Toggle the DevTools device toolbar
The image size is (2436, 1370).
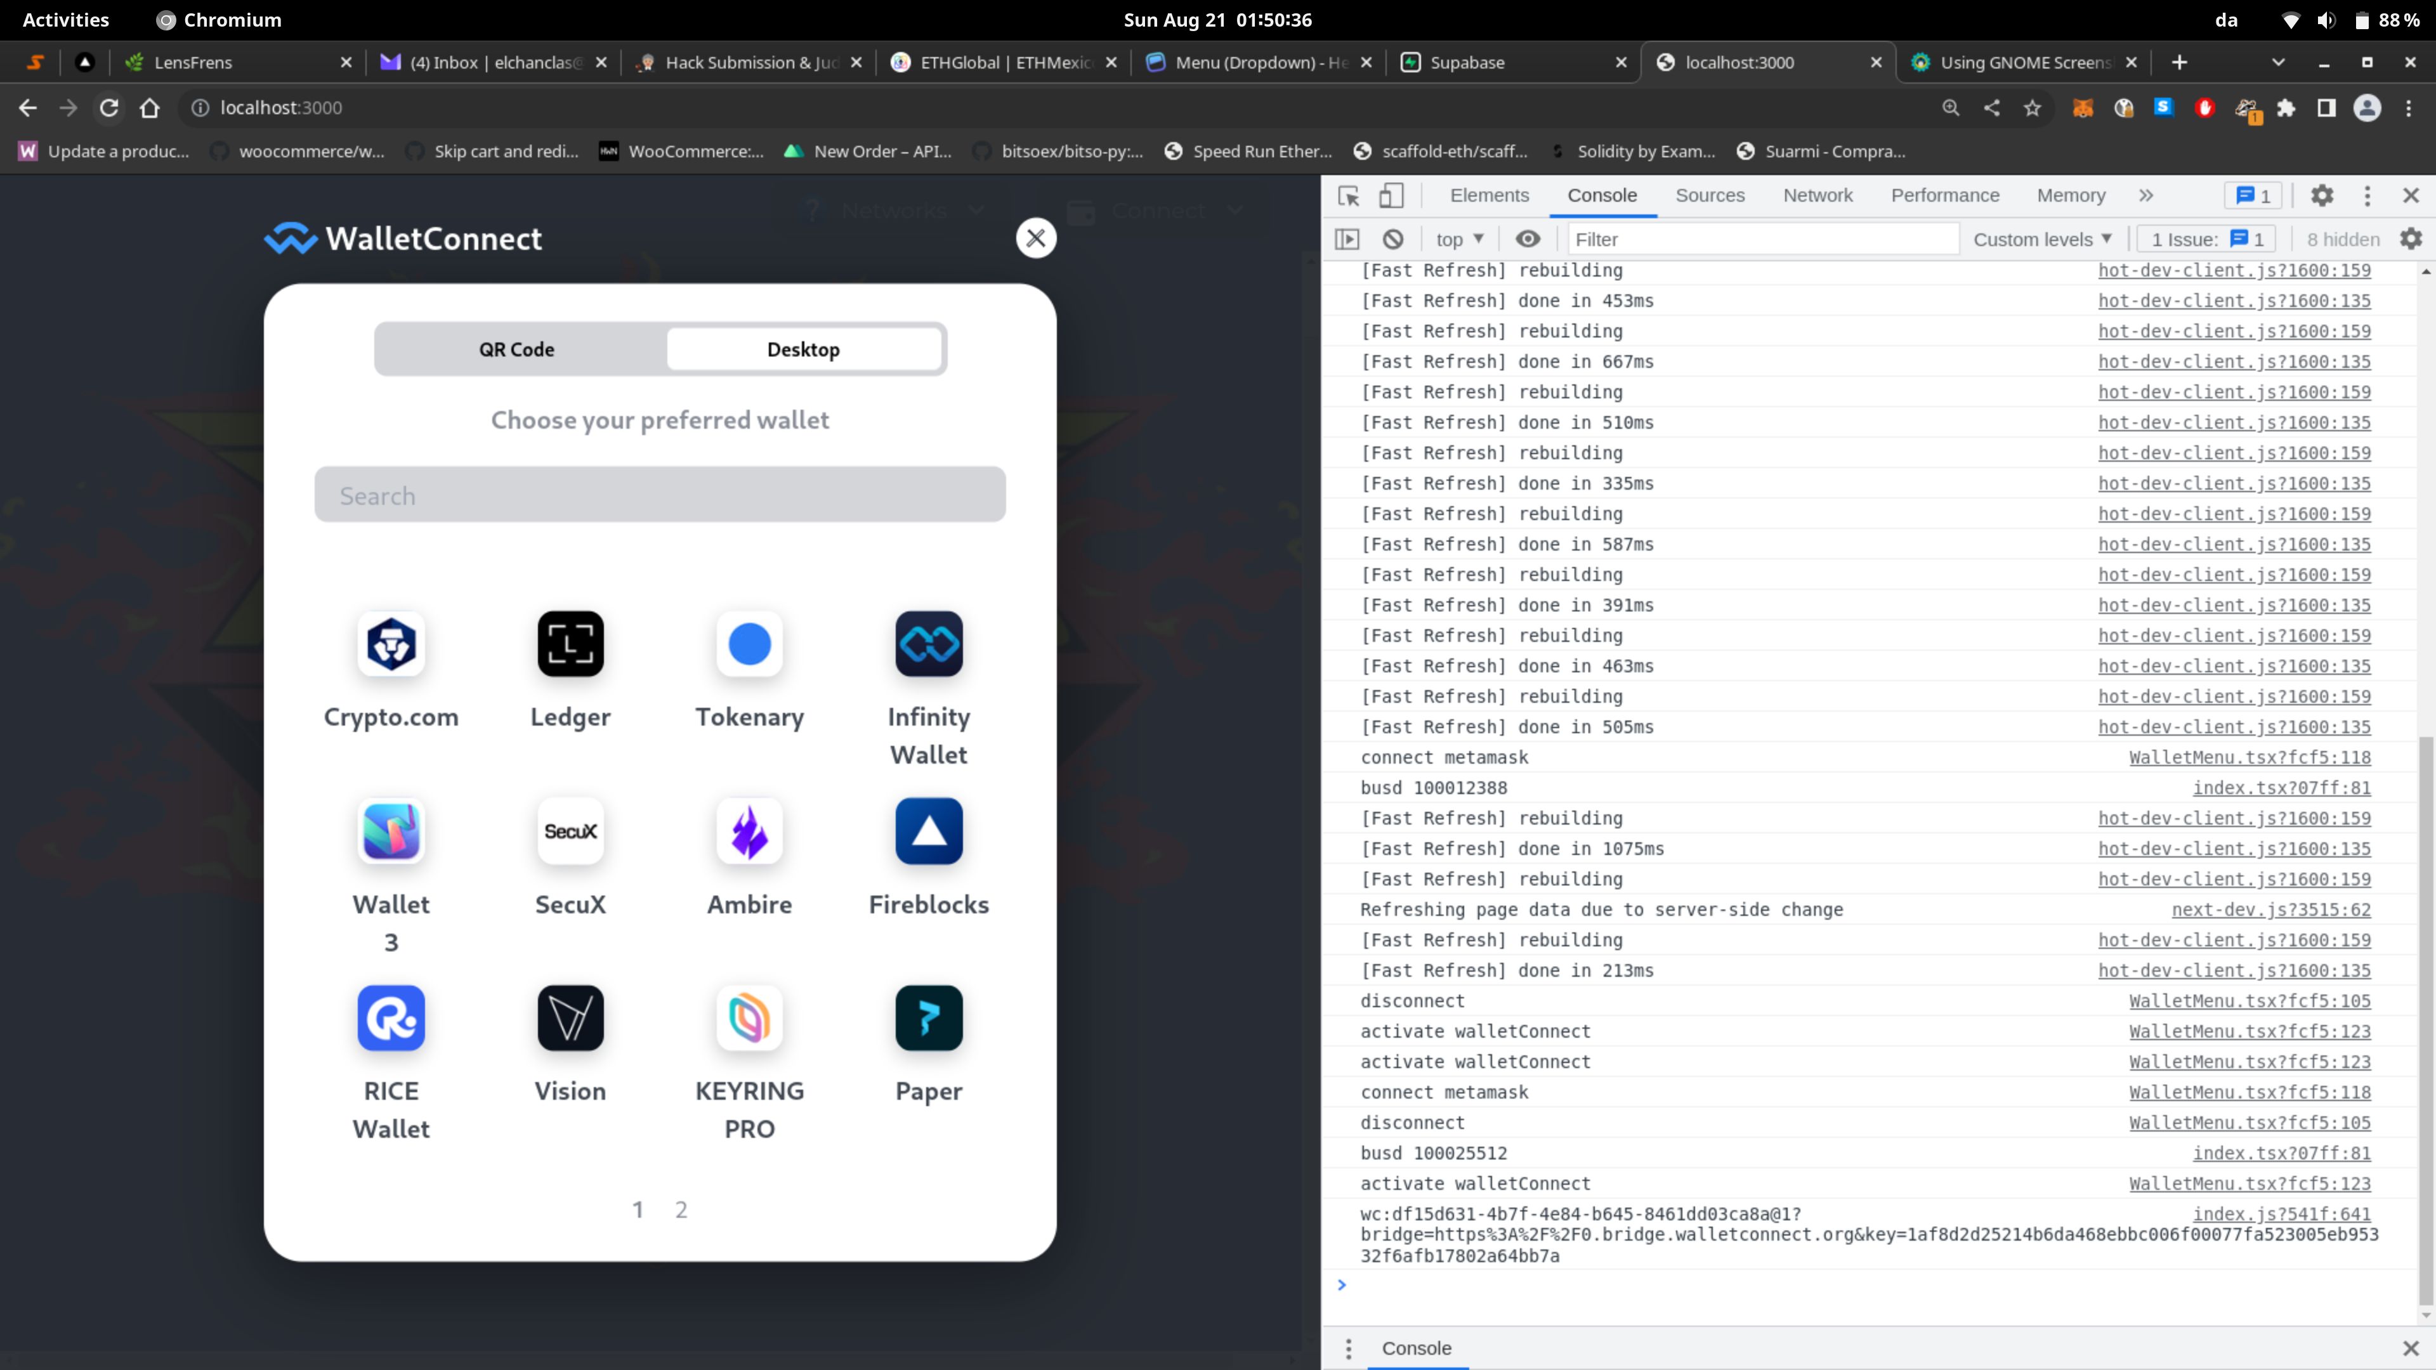(1390, 196)
